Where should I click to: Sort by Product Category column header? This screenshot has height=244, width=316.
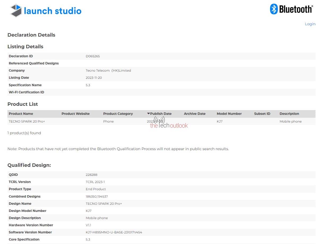coord(118,114)
